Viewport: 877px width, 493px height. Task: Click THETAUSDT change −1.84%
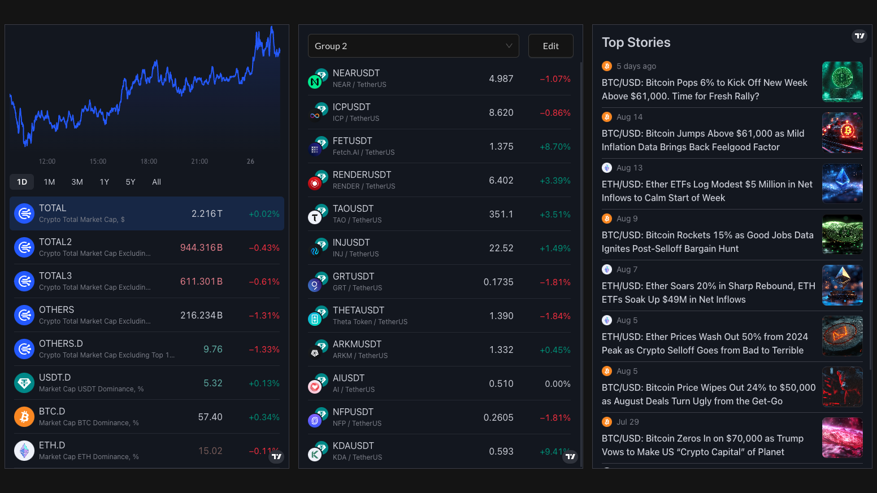(555, 316)
